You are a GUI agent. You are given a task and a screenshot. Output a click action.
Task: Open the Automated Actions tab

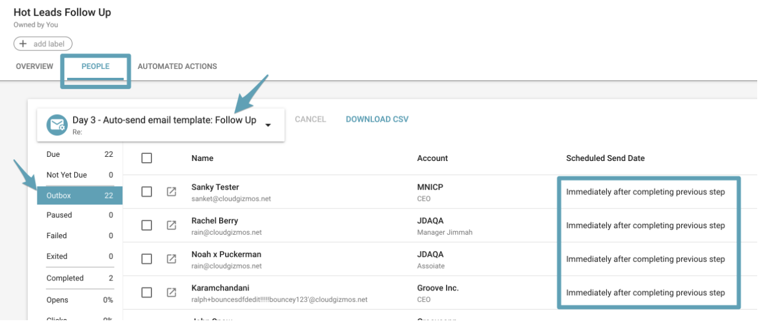[x=177, y=67]
